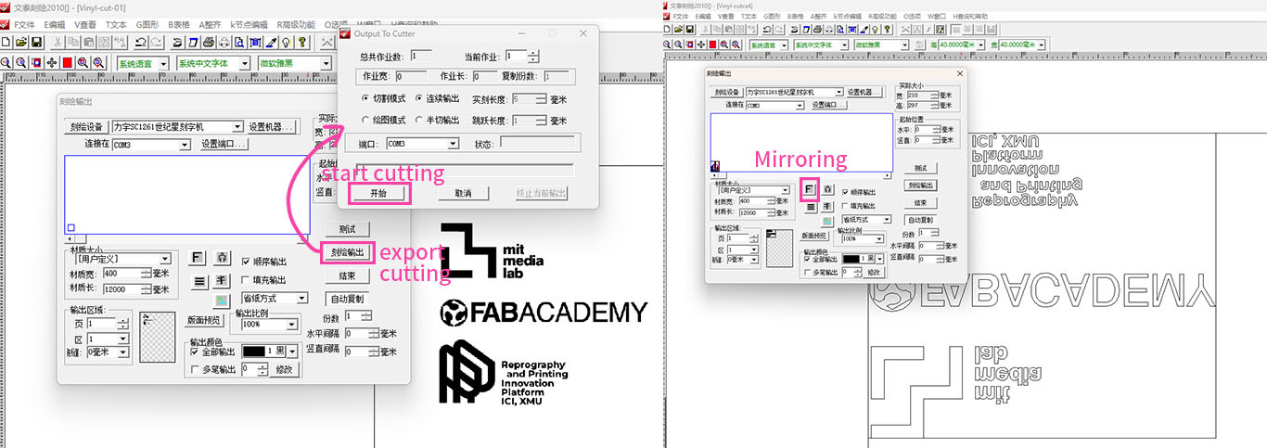Click the eyedropper pen icon in left toolbar
The width and height of the screenshot is (1267, 448).
(x=272, y=42)
